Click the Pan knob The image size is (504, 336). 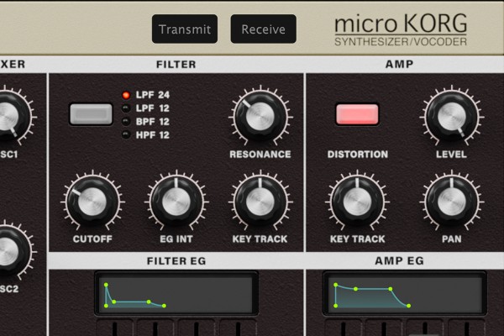(452, 202)
